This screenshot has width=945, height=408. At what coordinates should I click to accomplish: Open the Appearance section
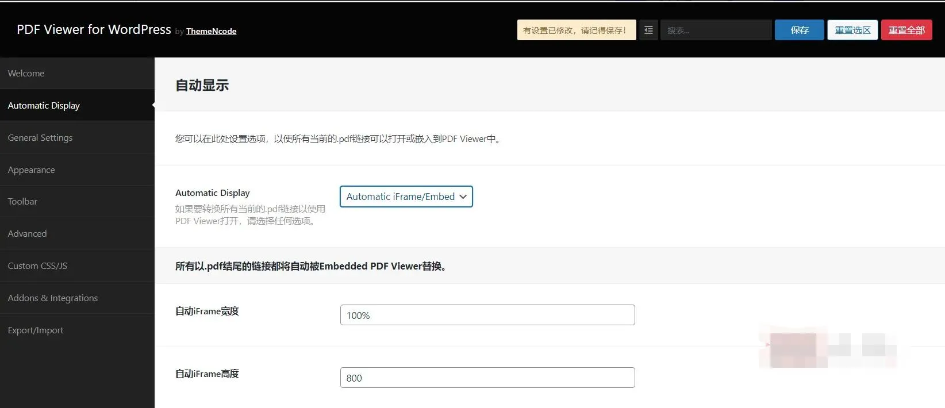tap(77, 170)
